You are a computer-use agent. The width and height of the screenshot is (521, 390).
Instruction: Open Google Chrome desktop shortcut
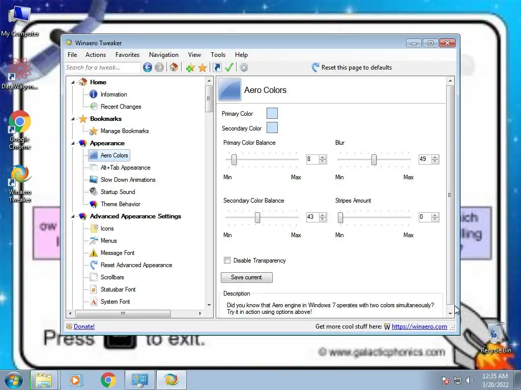coord(20,130)
